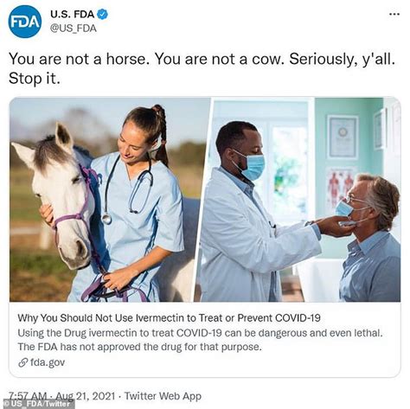The height and width of the screenshot is (409, 410).
Task: Click the fda.gov domain link
Action: [48, 362]
